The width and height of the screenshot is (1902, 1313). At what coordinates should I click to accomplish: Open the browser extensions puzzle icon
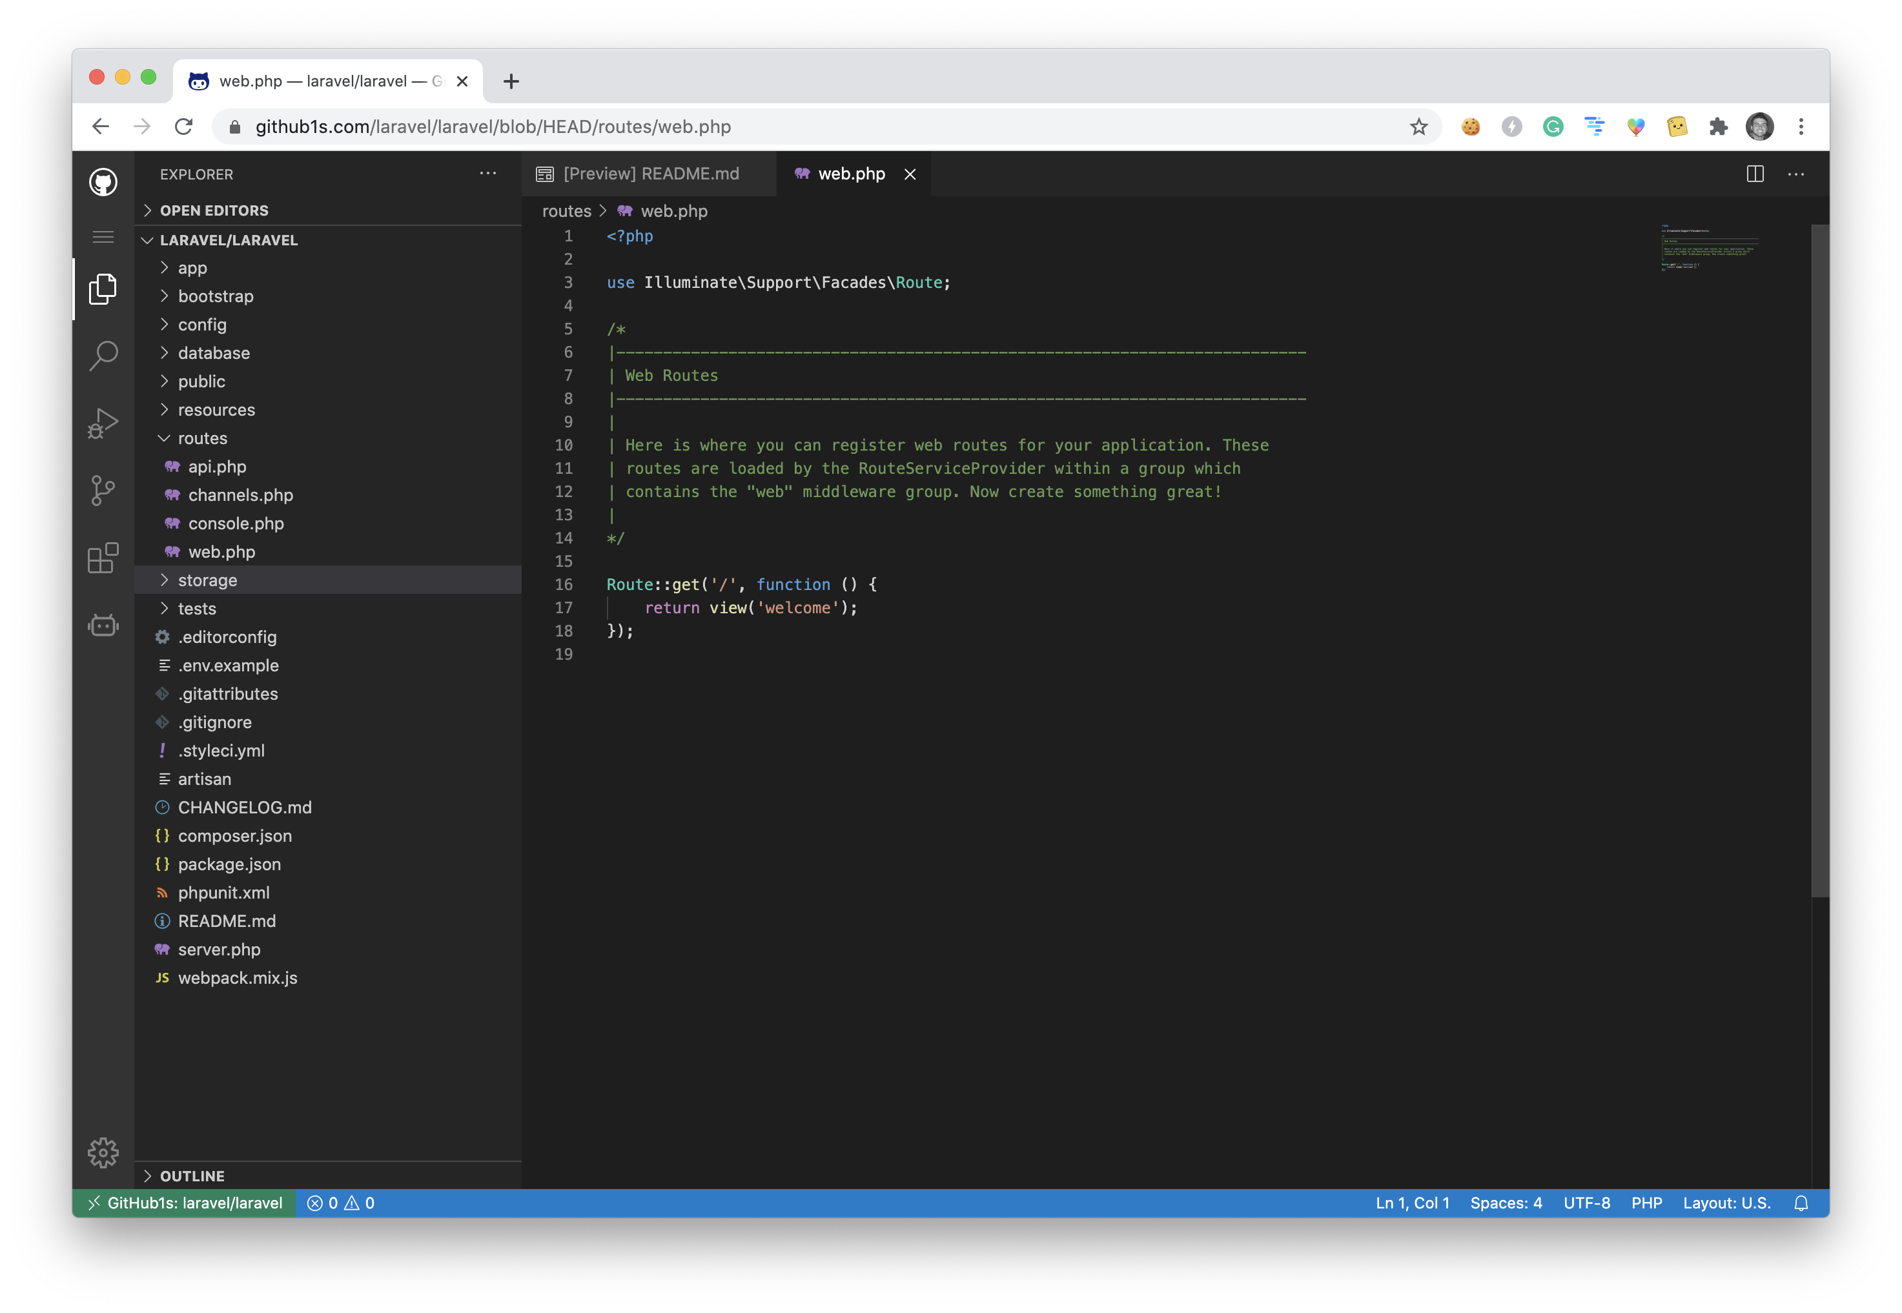tap(1718, 126)
